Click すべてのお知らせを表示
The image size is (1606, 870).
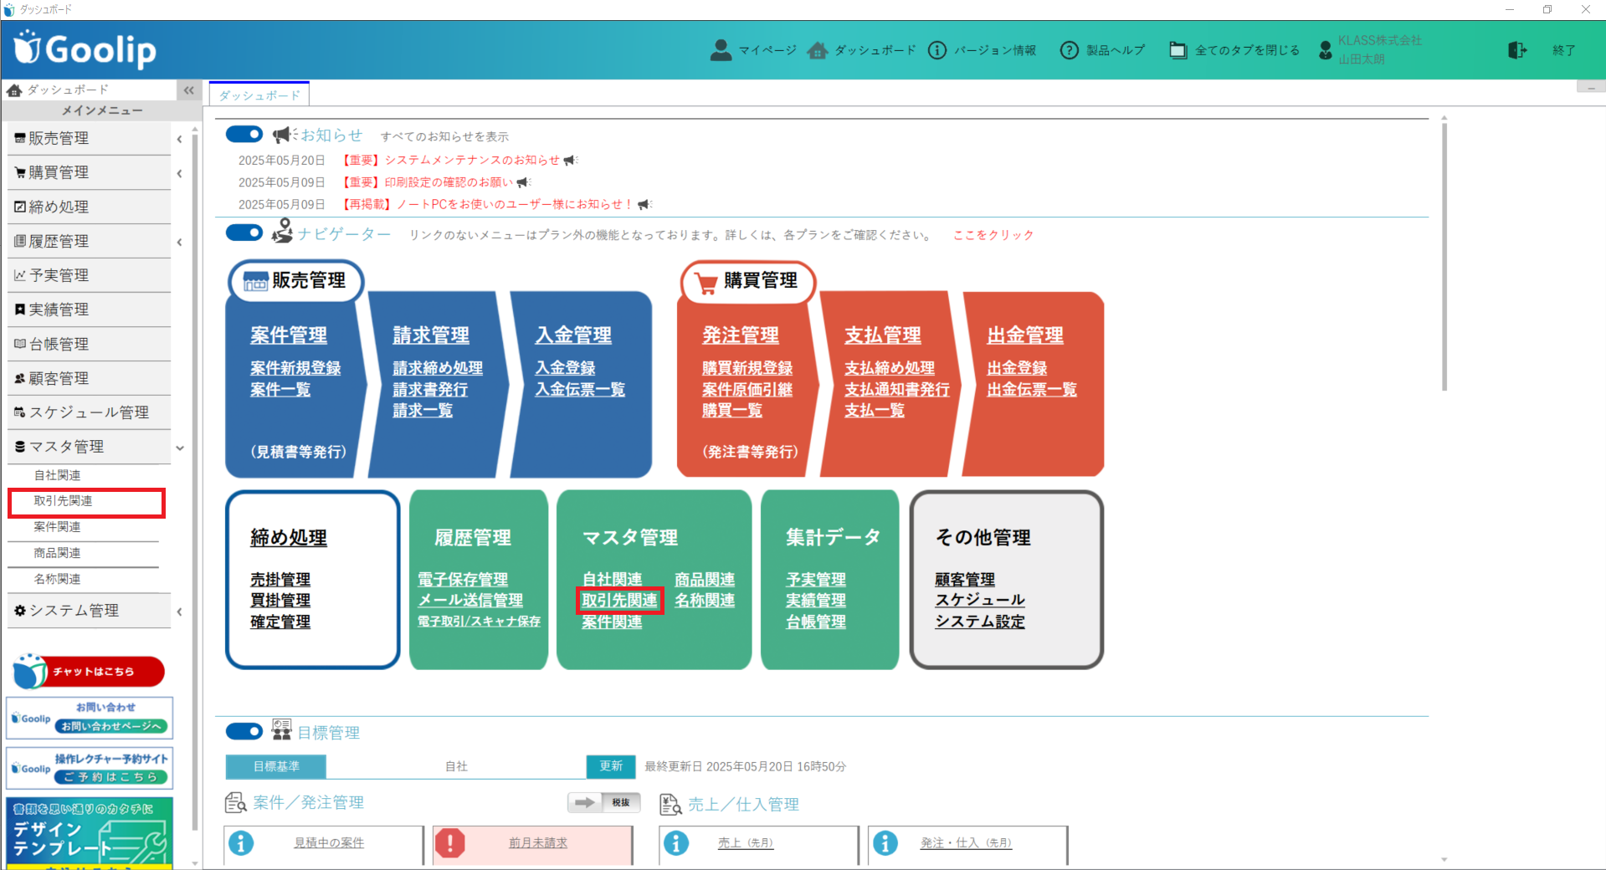click(x=444, y=136)
